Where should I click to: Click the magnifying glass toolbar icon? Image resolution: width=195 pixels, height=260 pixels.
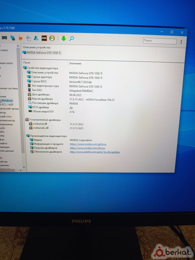click(x=72, y=39)
